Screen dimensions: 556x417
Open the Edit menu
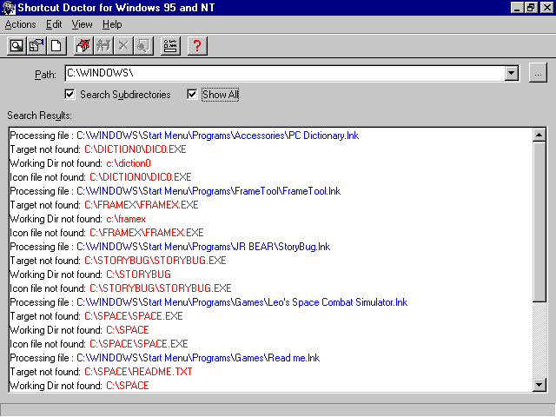tap(54, 25)
